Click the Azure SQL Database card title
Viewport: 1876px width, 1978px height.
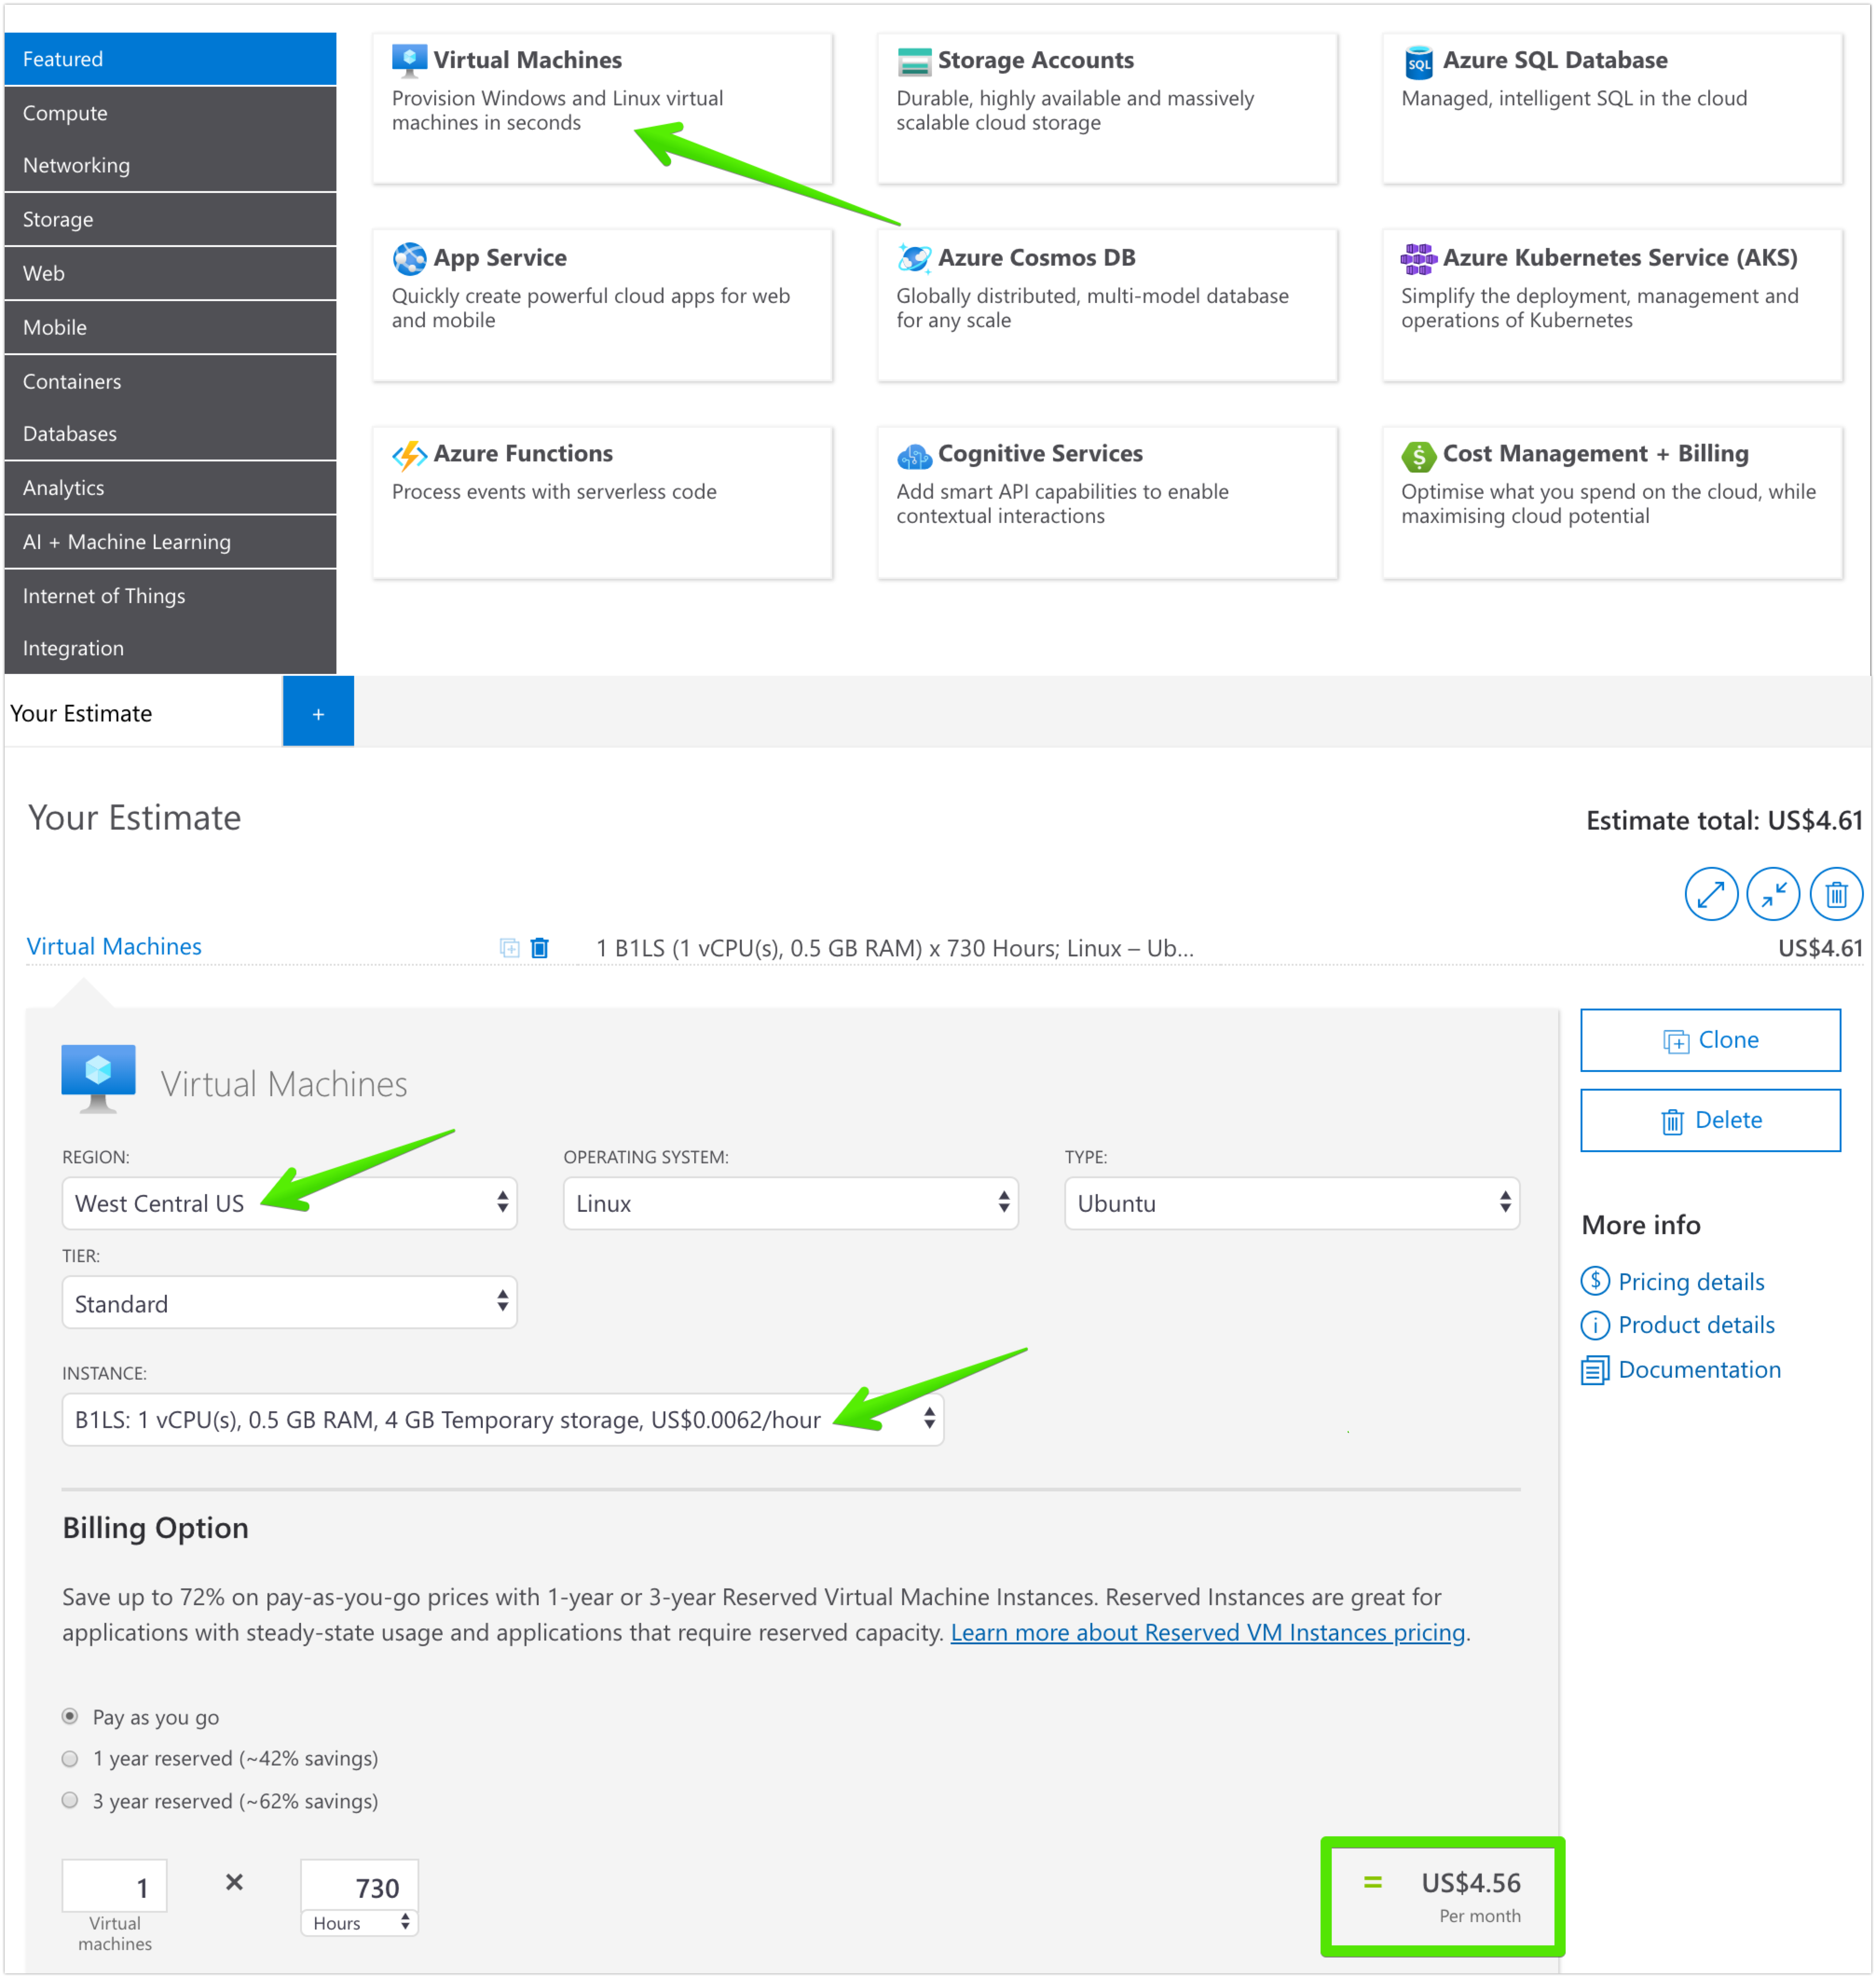pyautogui.click(x=1554, y=60)
